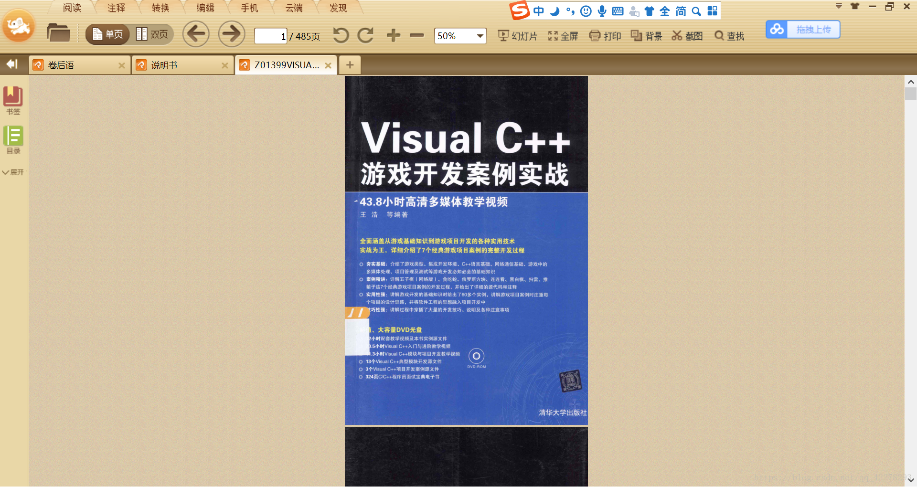Open the Sogou emoji smiley icon

[586, 11]
